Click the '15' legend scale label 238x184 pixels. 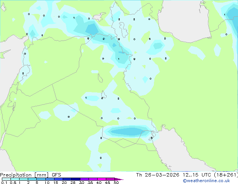click(56, 182)
